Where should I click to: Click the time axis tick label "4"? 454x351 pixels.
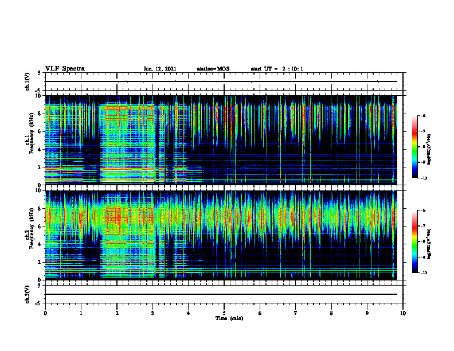189,313
